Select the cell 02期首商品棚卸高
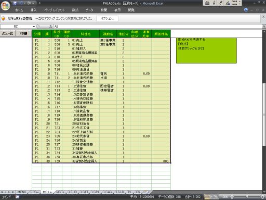Screen dimensions: 266x200 pyautogui.click(x=86, y=53)
